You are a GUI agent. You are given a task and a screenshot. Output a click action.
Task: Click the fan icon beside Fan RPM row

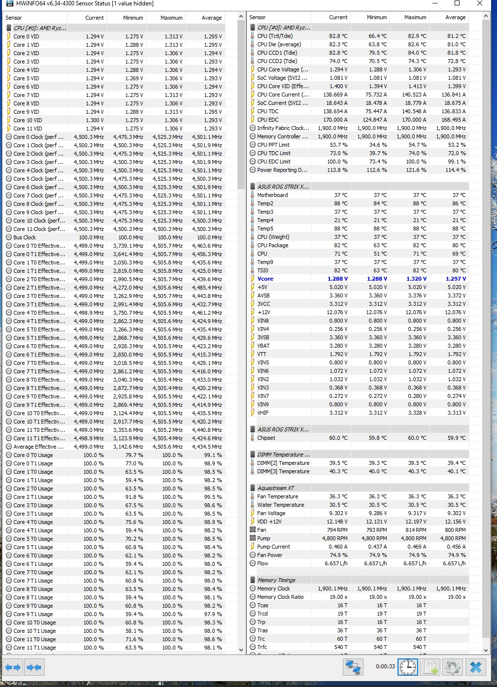tap(253, 530)
